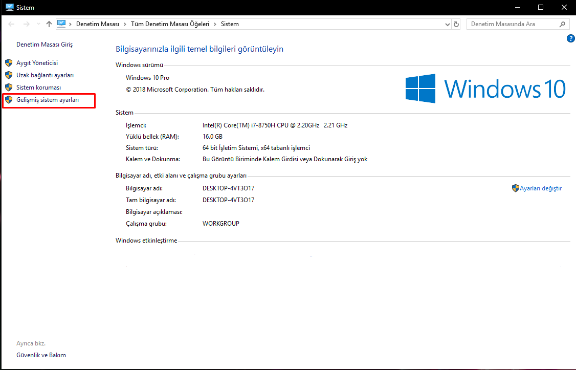Click Sistem window title icon
This screenshot has height=370, width=576.
tap(10, 7)
